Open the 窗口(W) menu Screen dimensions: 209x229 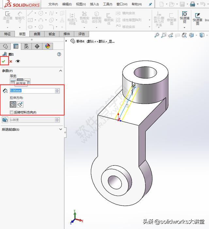[122, 4]
